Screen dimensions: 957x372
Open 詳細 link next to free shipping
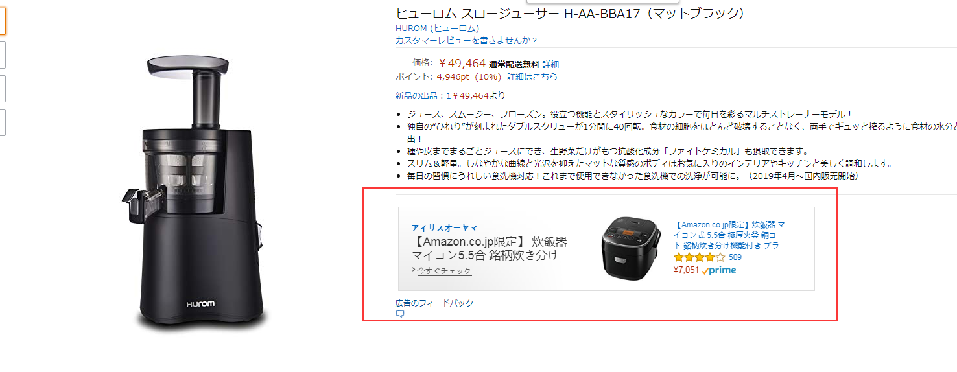coord(550,64)
